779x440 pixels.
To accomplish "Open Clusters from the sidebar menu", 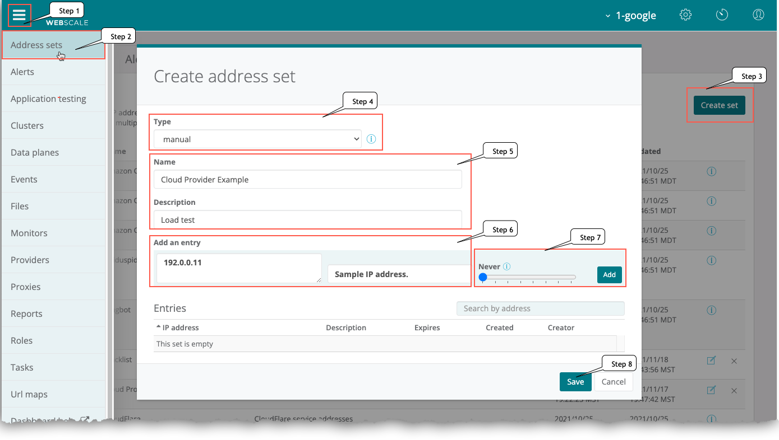I will pos(27,125).
